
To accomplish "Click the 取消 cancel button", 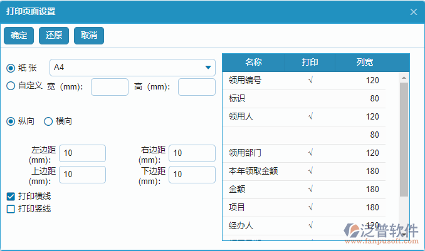I will [89, 36].
